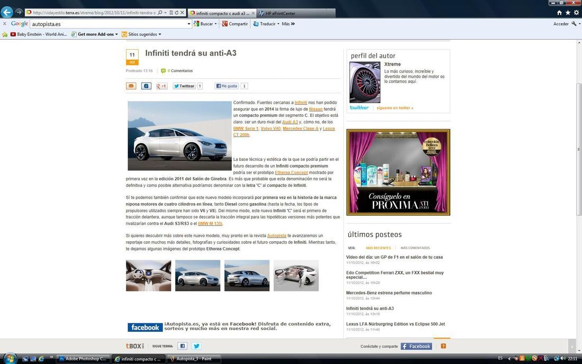
Task: Click the Proxima ATI advertisement banner
Action: coord(398,172)
